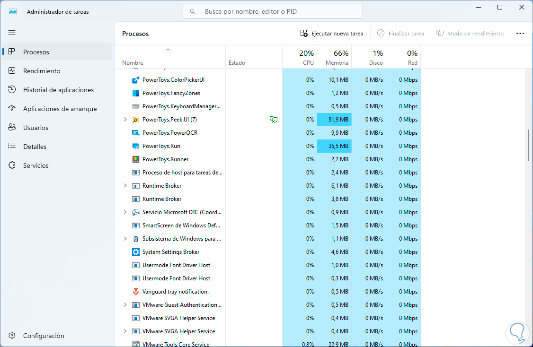Select the second Runtime Broker 3,8 MB row
Screen dimensions: 533x347
click(x=268, y=199)
